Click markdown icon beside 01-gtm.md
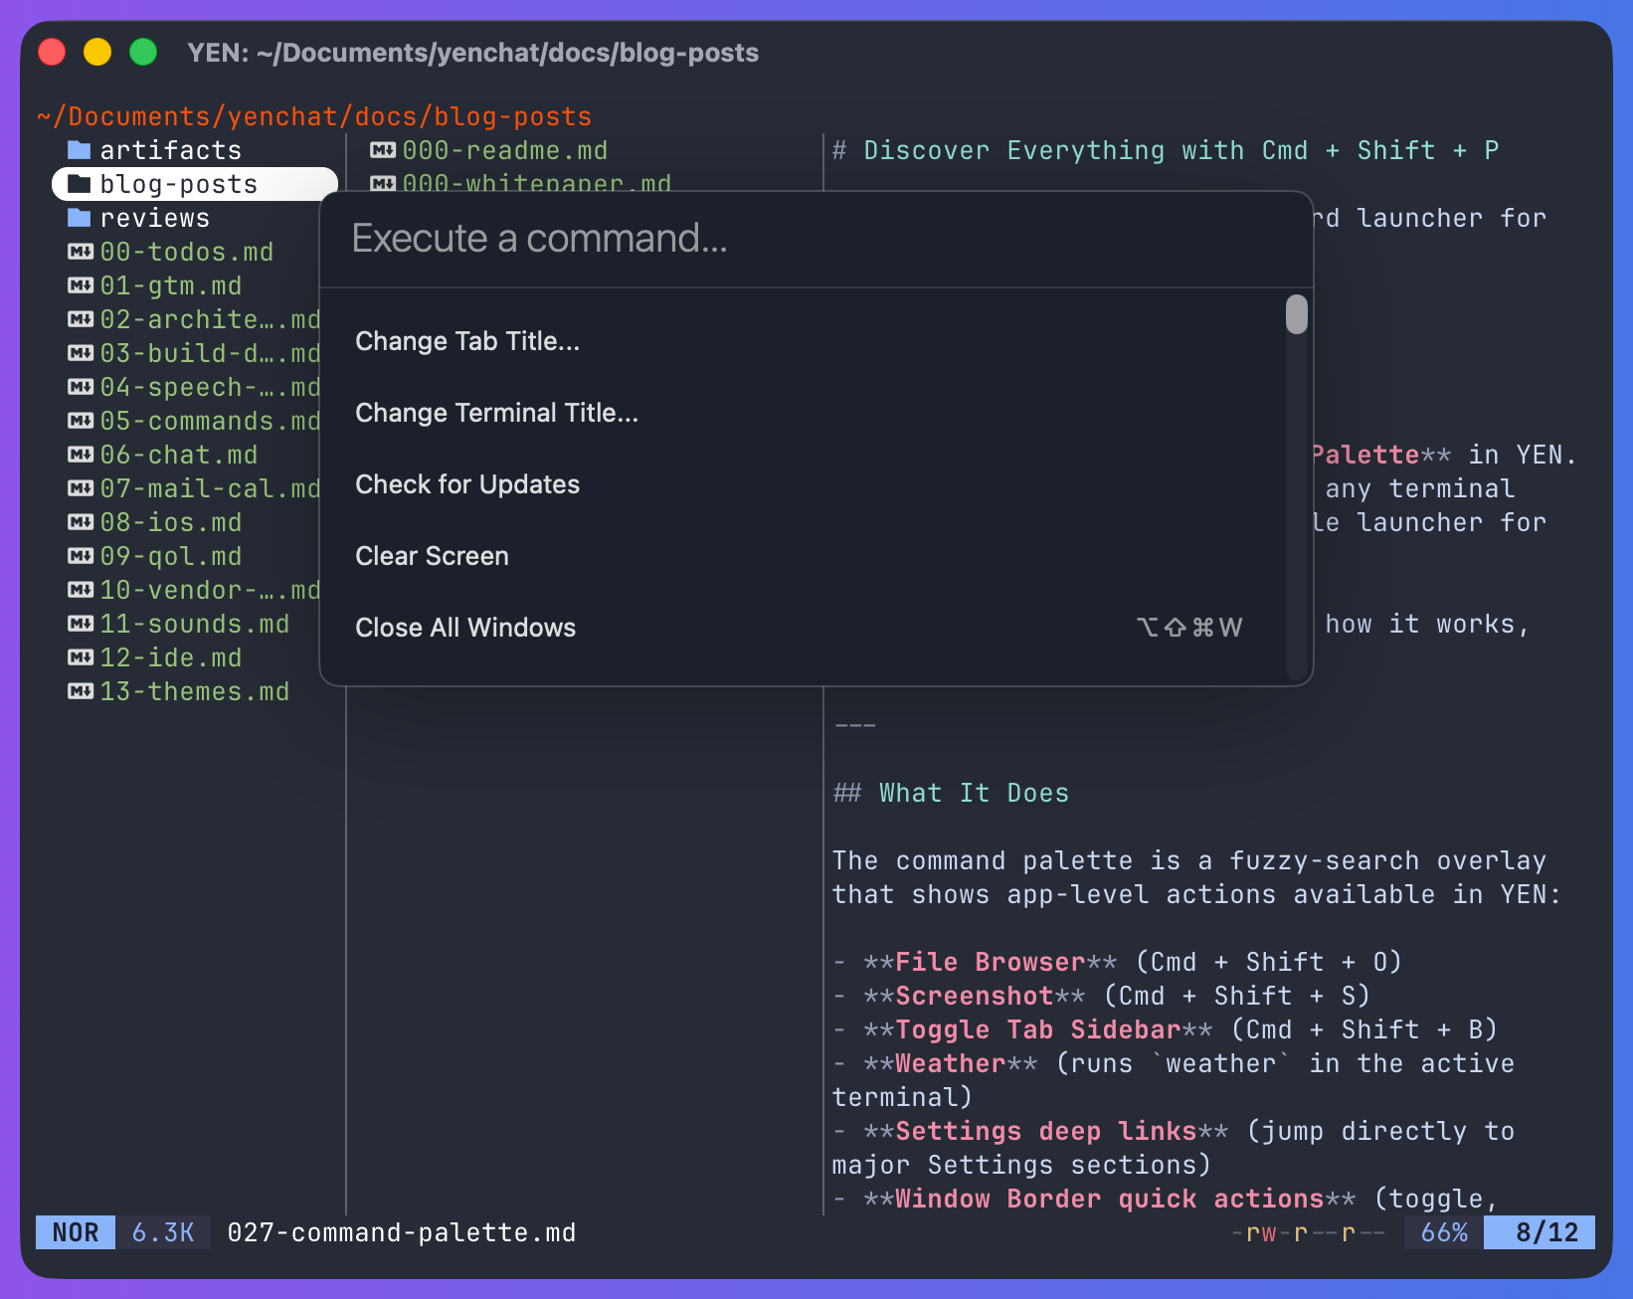1633x1299 pixels. click(81, 285)
